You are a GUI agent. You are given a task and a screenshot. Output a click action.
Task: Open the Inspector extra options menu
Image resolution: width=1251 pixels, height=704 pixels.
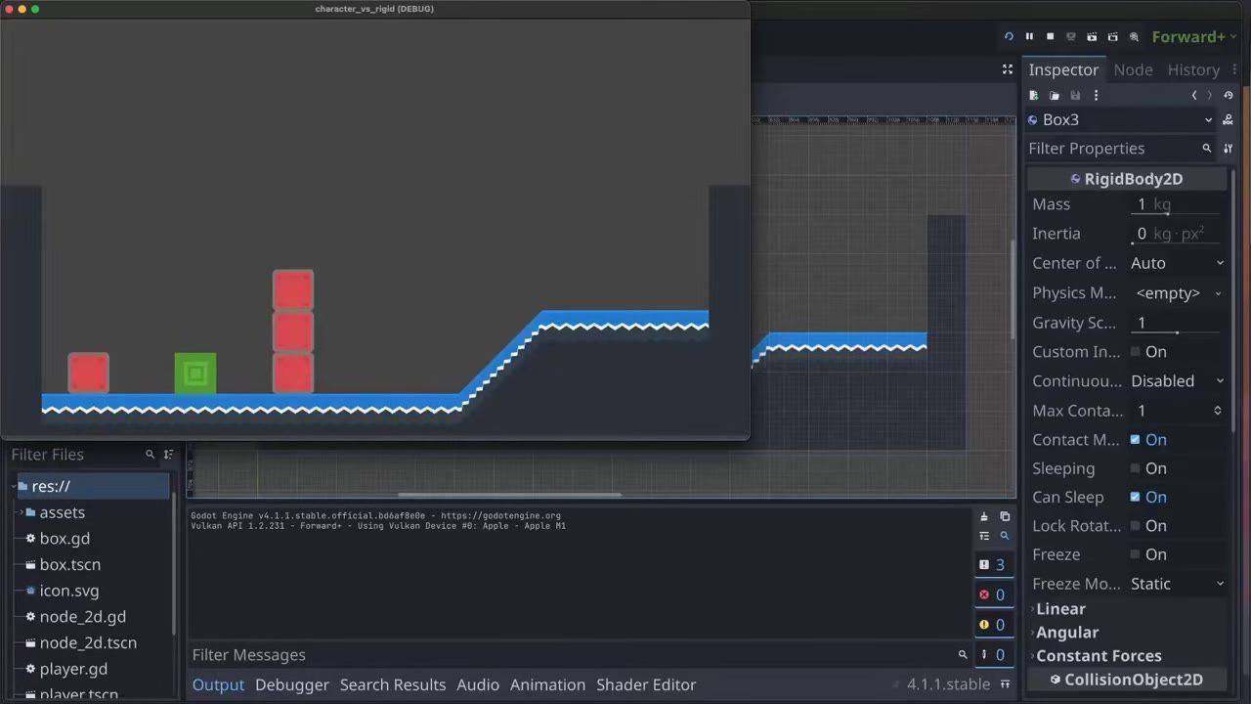coord(1096,95)
